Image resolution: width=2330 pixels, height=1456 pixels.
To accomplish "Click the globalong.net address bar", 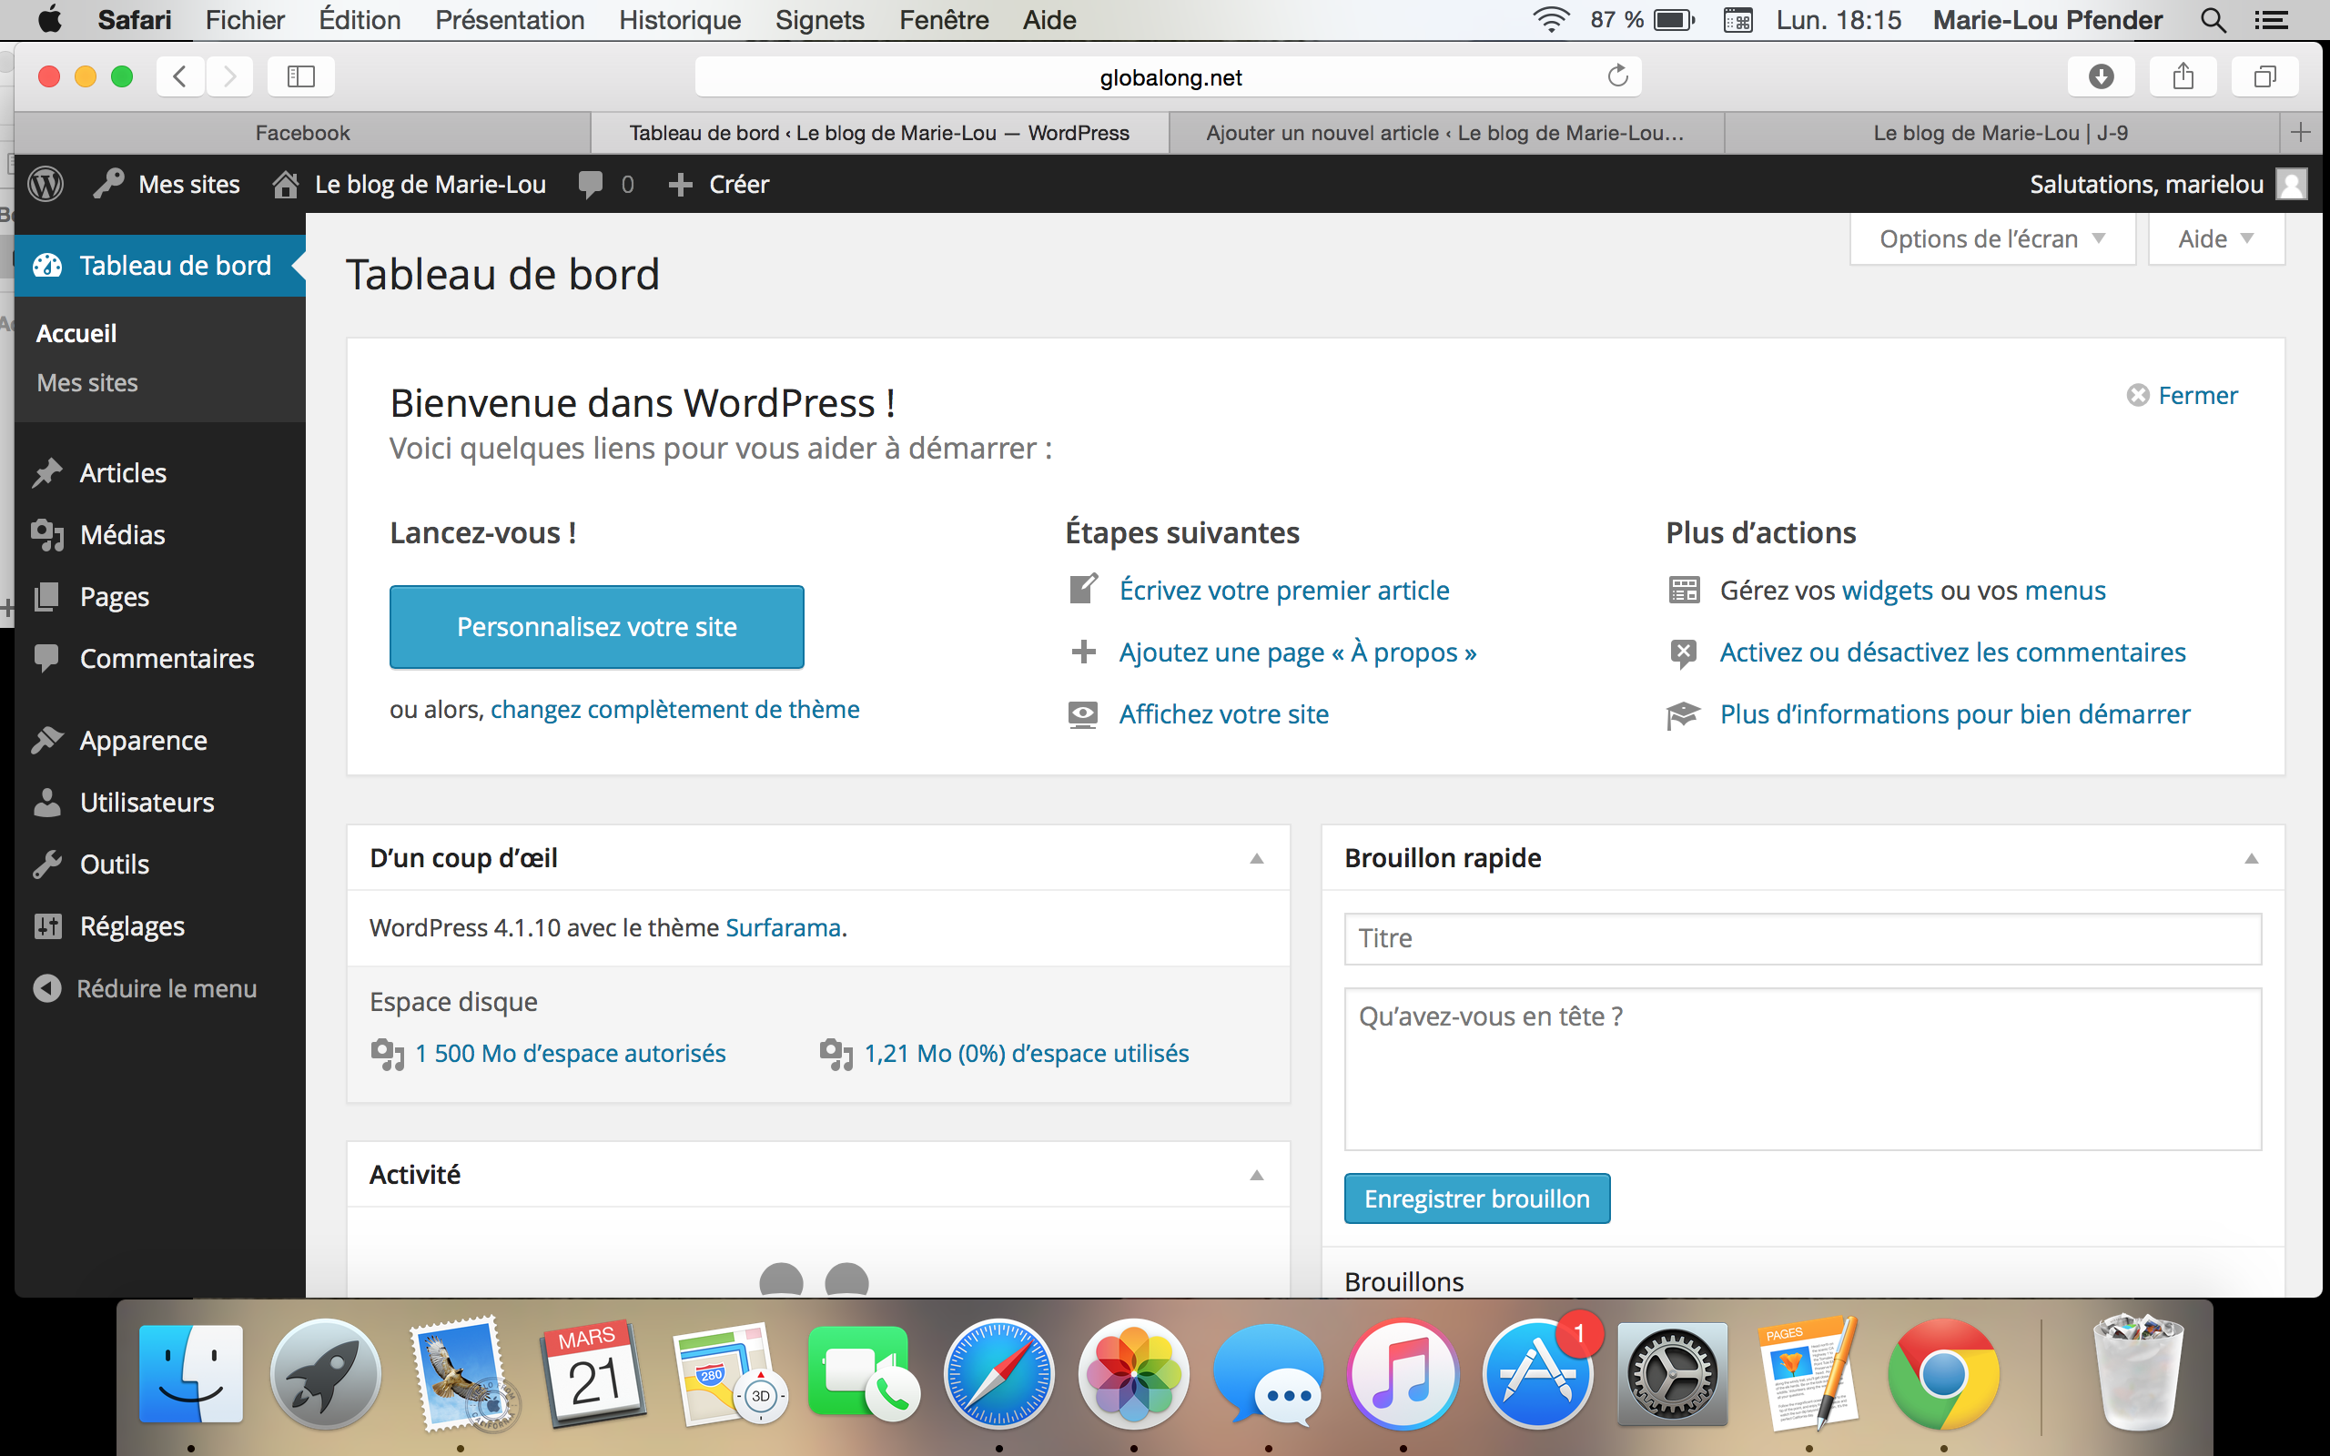I will click(1168, 77).
